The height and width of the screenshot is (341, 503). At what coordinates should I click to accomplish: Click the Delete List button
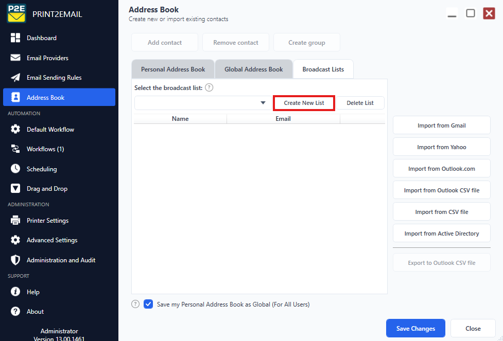coord(360,103)
